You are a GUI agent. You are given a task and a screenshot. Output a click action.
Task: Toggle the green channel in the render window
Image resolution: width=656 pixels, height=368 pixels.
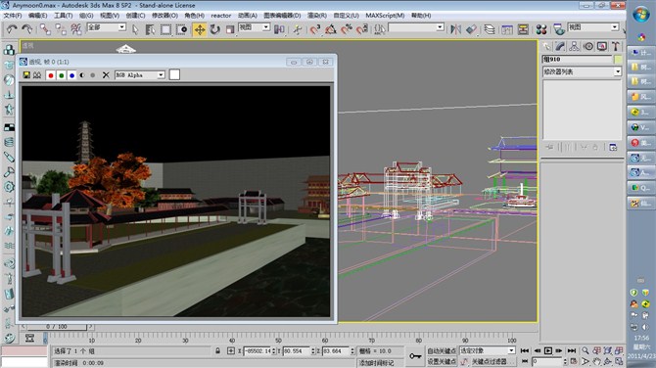pos(62,75)
